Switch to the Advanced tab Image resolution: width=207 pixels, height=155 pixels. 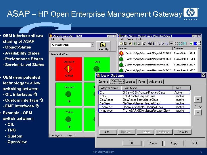[x=156, y=82]
